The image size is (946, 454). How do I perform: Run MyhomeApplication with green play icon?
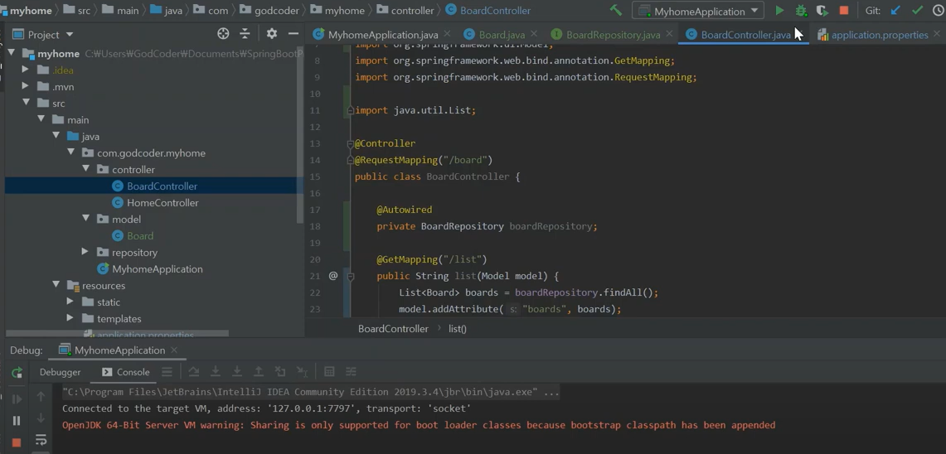pyautogui.click(x=779, y=10)
